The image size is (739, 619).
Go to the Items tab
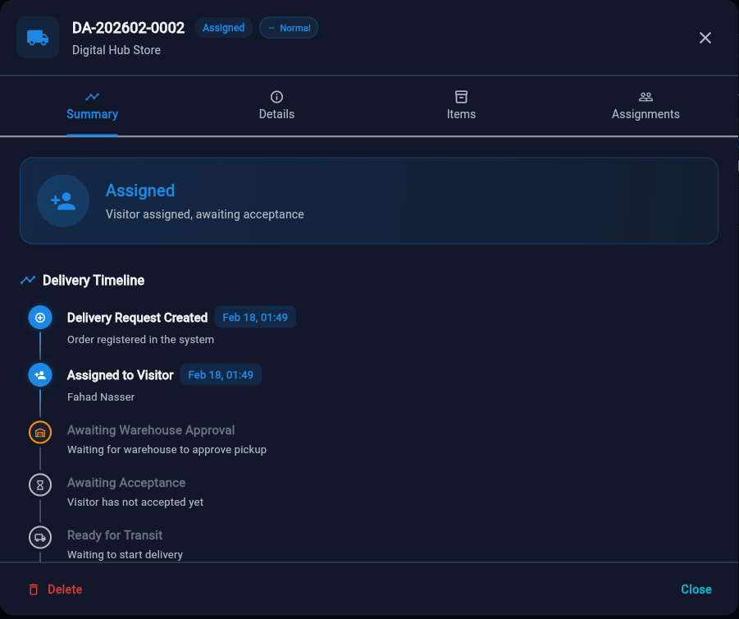coord(461,106)
